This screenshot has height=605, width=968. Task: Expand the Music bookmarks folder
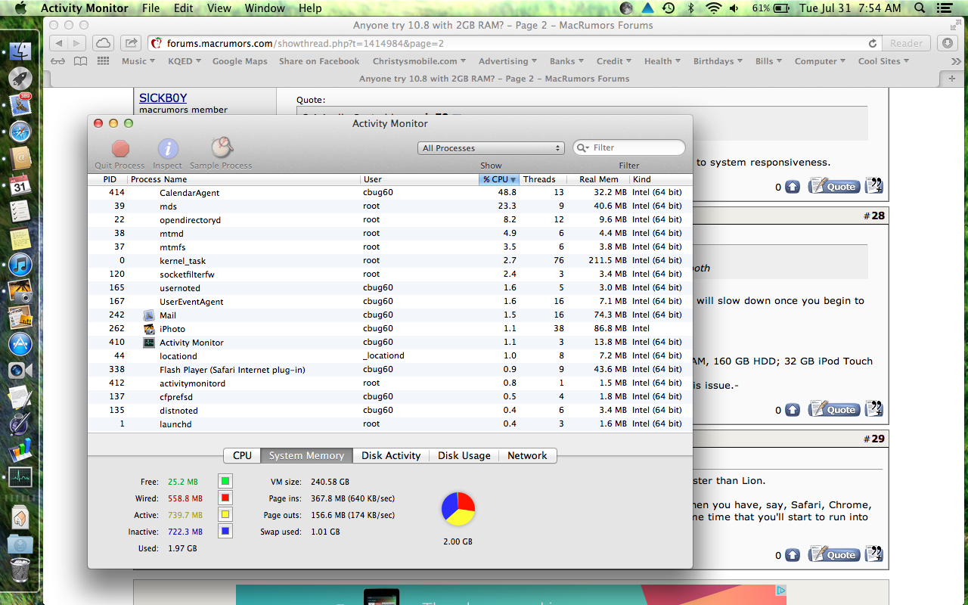coord(138,61)
